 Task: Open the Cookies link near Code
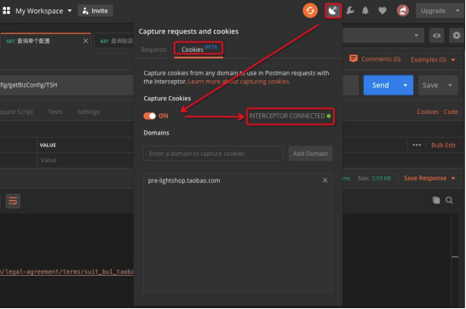(428, 112)
